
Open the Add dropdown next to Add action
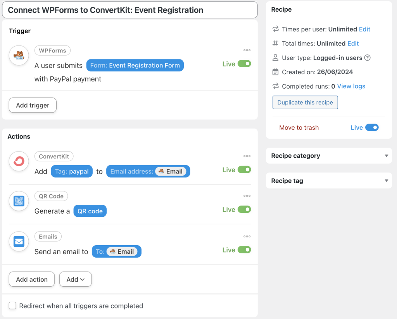pos(75,279)
